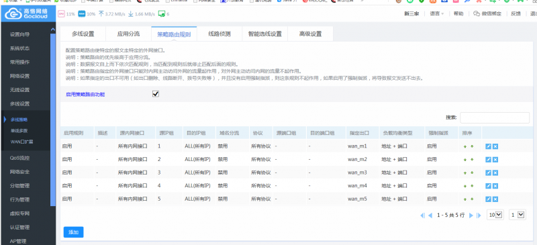Open 常用操作 in sidebar
537x245 pixels.
(19, 62)
